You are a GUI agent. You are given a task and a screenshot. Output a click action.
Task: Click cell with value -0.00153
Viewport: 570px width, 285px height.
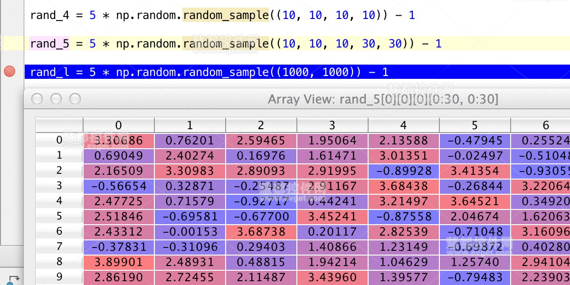tap(190, 232)
